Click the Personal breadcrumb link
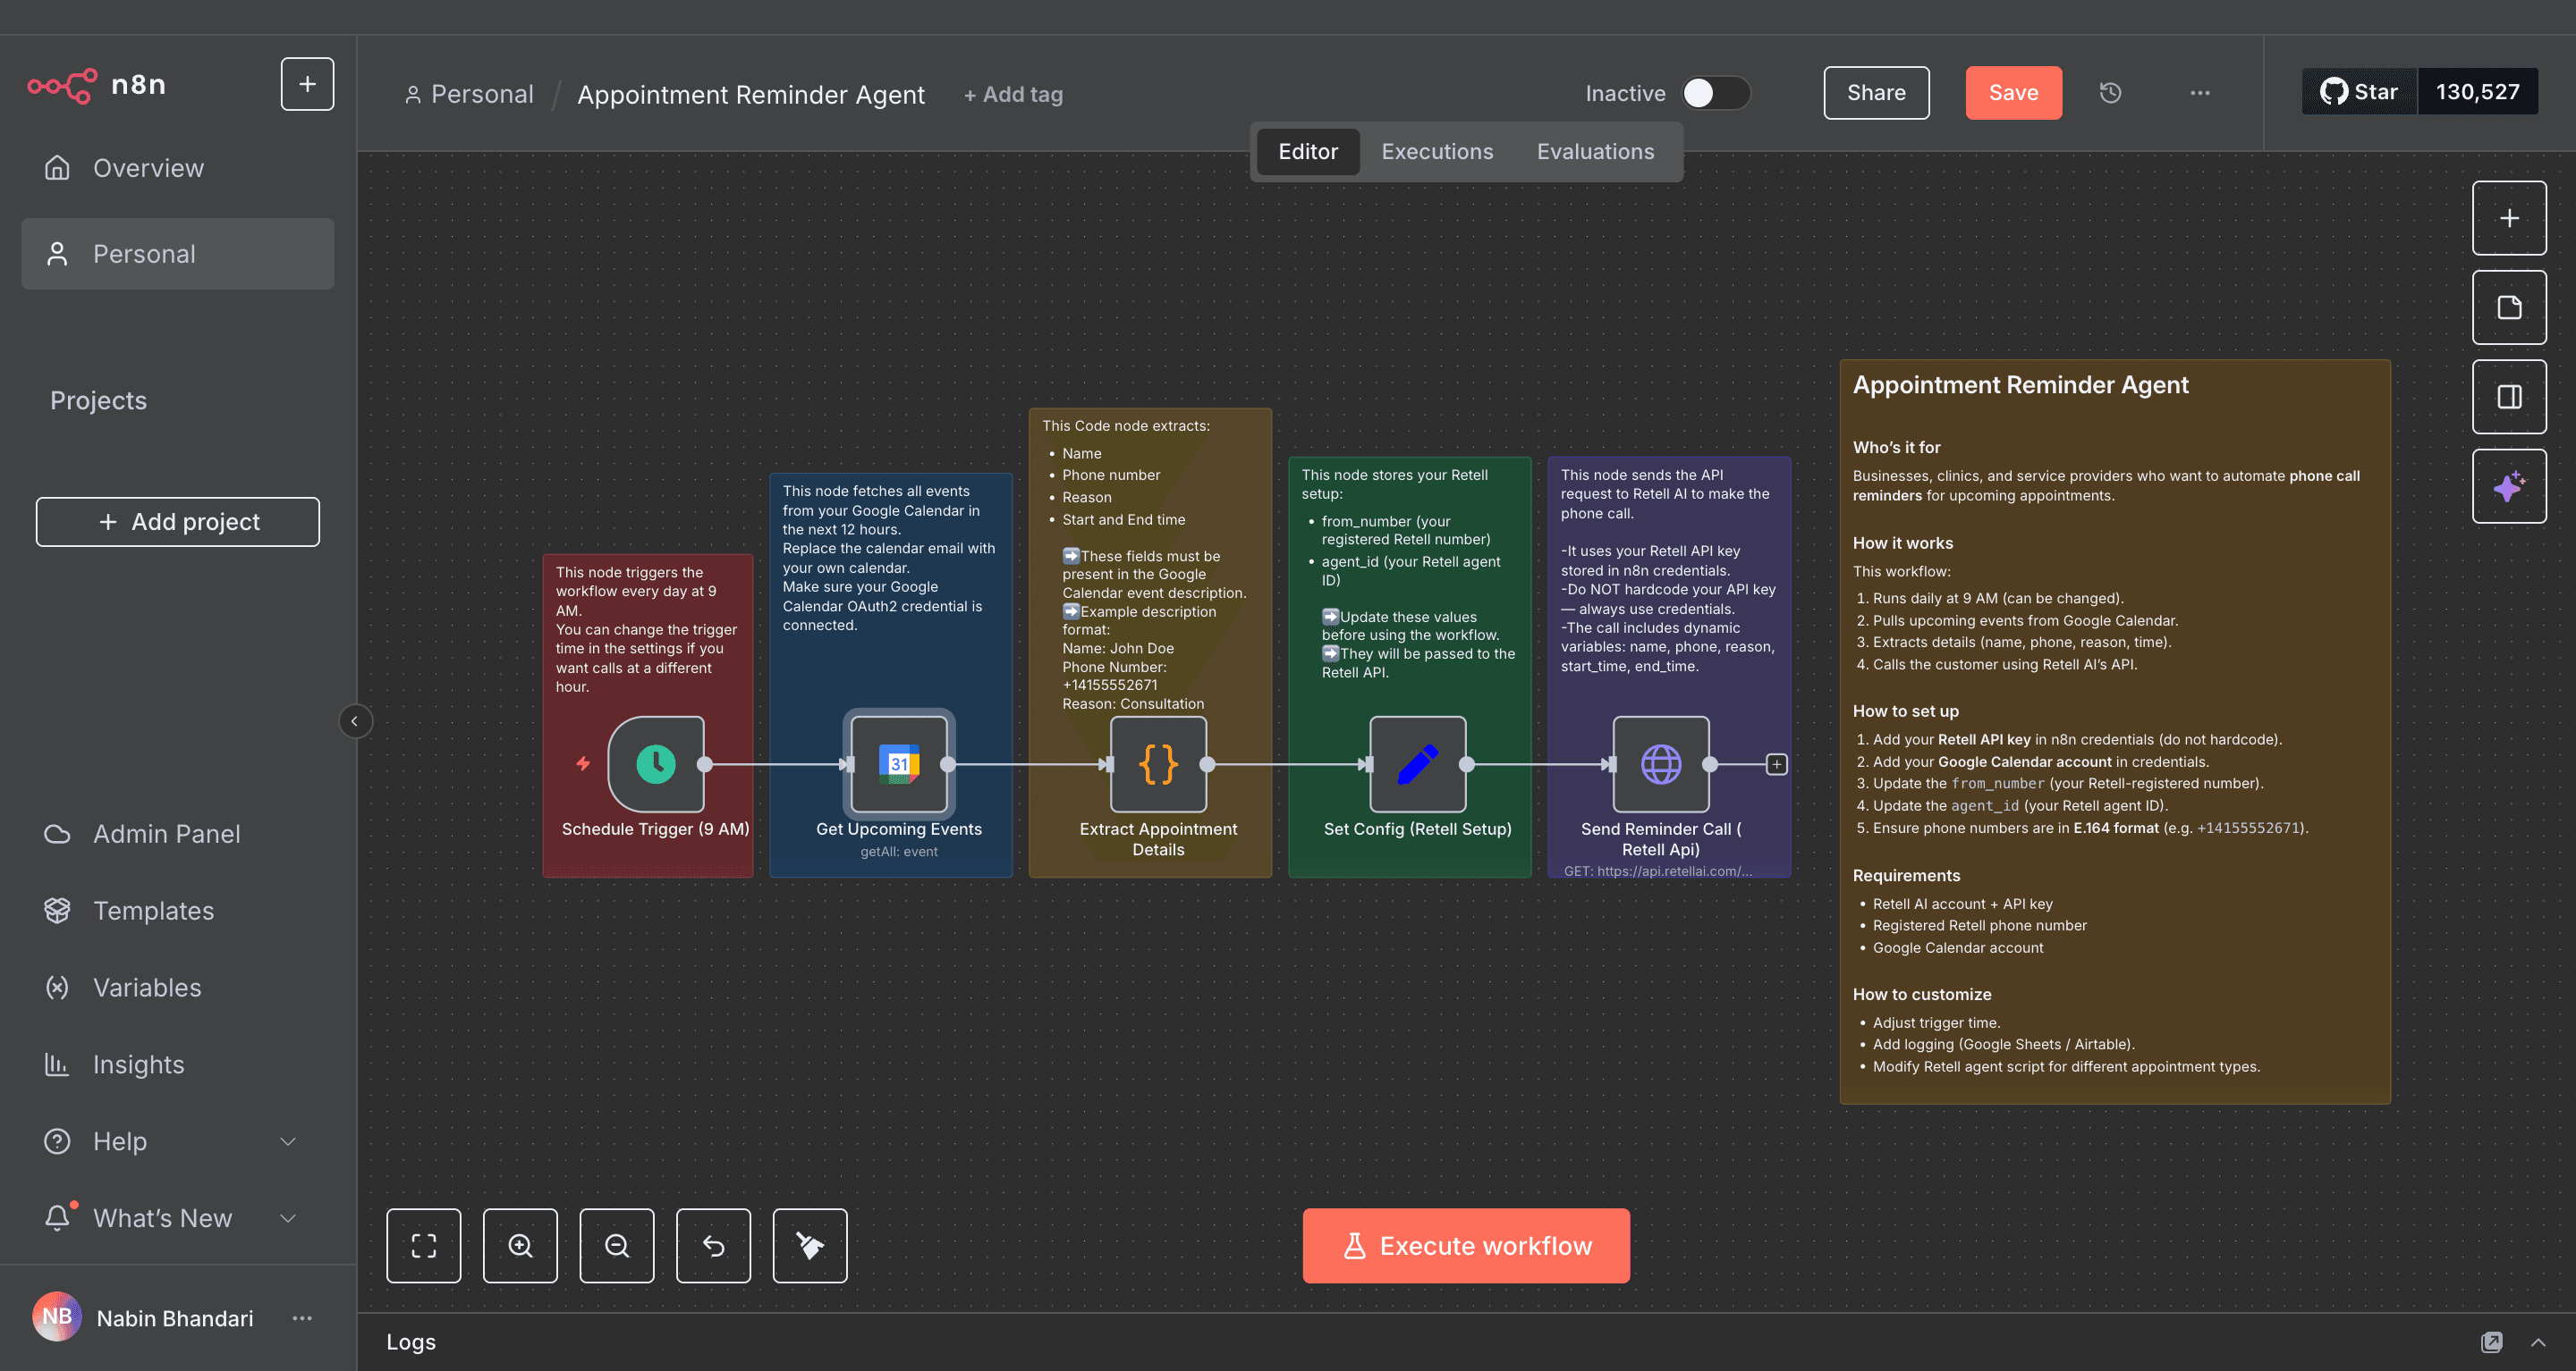The height and width of the screenshot is (1371, 2576). point(469,94)
